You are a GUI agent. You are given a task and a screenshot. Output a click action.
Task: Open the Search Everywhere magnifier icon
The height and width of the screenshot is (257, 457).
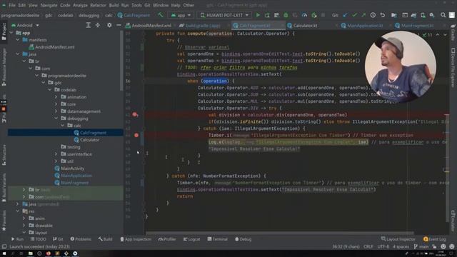[443, 15]
